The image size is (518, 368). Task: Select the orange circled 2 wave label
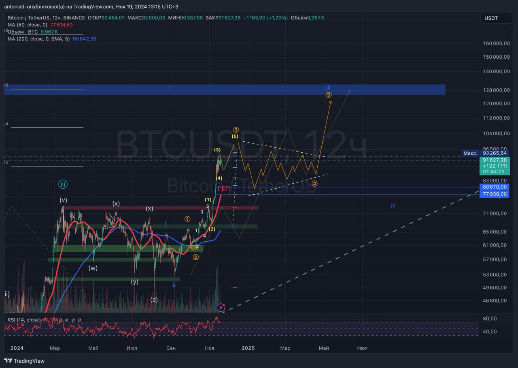point(196,257)
